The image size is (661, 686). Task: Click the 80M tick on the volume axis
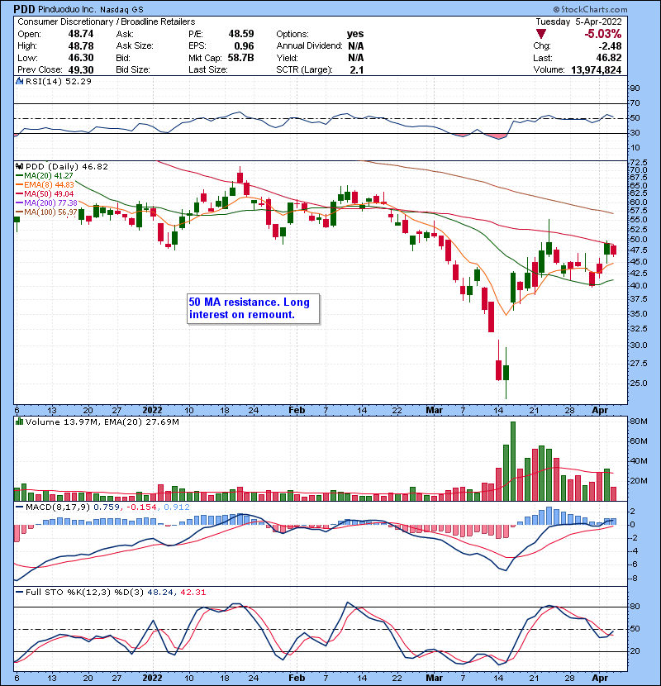639,422
